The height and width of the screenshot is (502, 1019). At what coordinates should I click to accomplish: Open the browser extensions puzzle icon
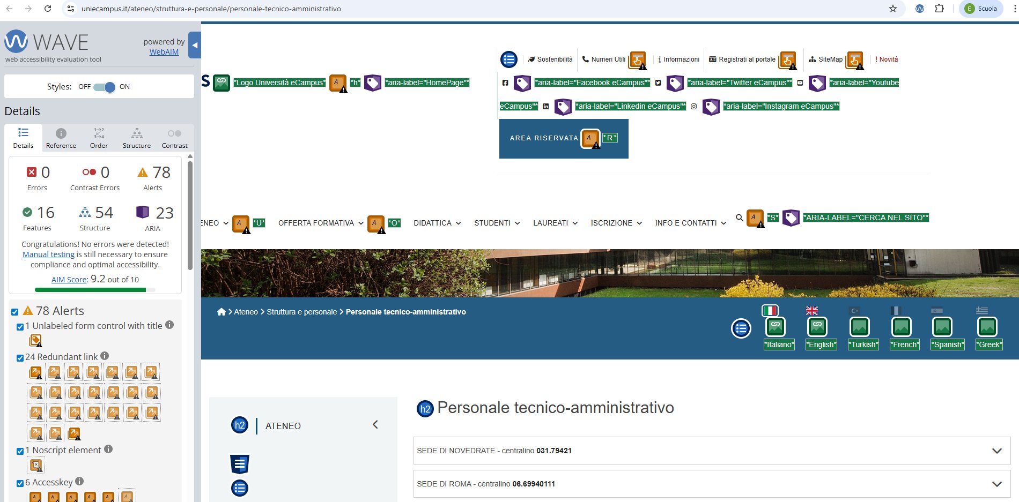click(x=939, y=9)
